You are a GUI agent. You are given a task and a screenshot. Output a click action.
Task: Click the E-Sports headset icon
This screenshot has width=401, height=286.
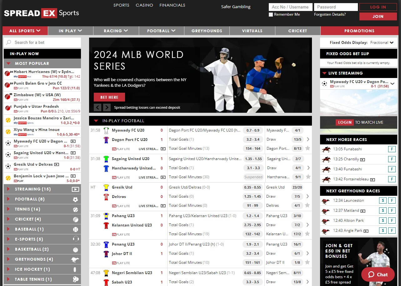pyautogui.click(x=75, y=239)
